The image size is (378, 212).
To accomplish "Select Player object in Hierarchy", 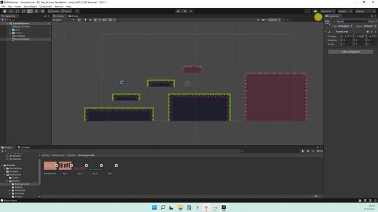I will pyautogui.click(x=19, y=33).
